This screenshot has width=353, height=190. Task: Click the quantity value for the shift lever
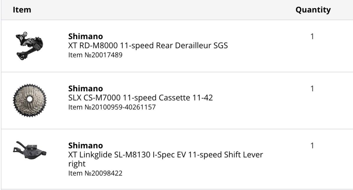click(x=312, y=146)
